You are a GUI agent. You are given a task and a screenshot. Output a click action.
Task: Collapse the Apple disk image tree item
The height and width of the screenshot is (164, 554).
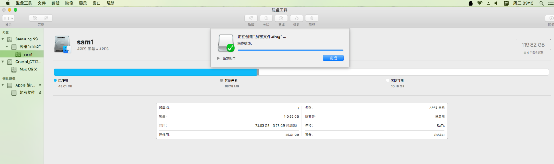click(x=3, y=85)
